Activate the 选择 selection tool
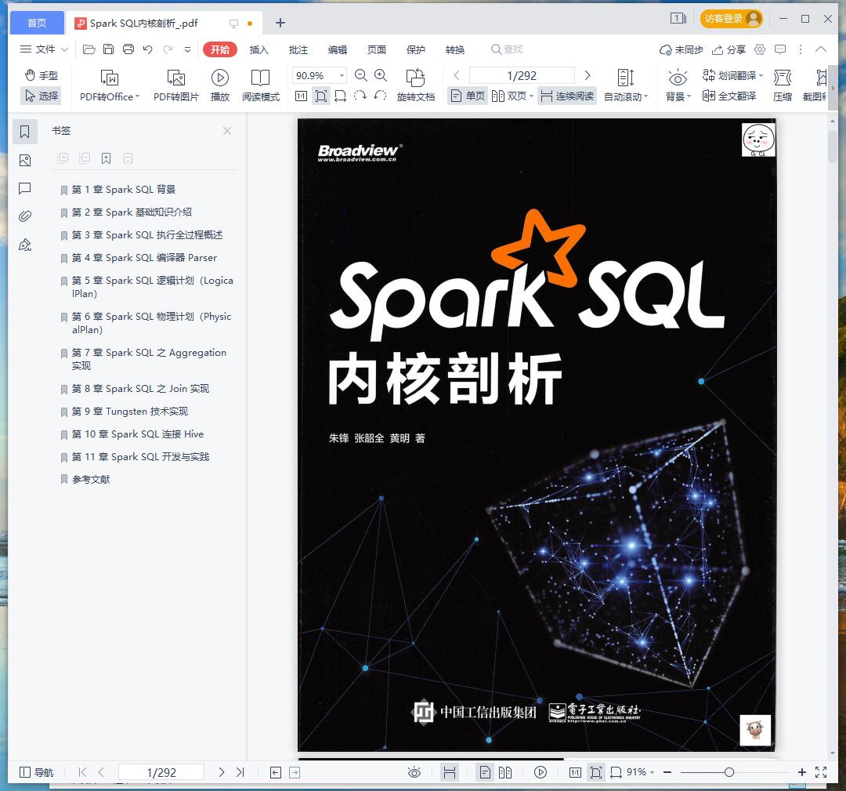The width and height of the screenshot is (846, 791). pyautogui.click(x=42, y=96)
